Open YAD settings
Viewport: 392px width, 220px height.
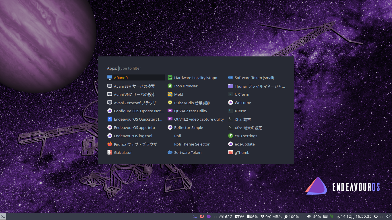257,136
